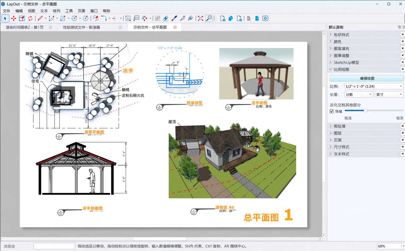Click the 编辑绘图 button

tap(367, 78)
